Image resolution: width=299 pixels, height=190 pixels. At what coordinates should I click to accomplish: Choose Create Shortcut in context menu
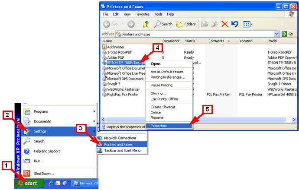tap(169, 107)
